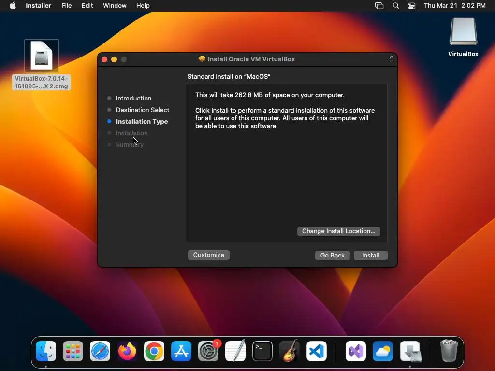The image size is (495, 371).
Task: Open the cloud weather app in dock
Action: pyautogui.click(x=383, y=351)
